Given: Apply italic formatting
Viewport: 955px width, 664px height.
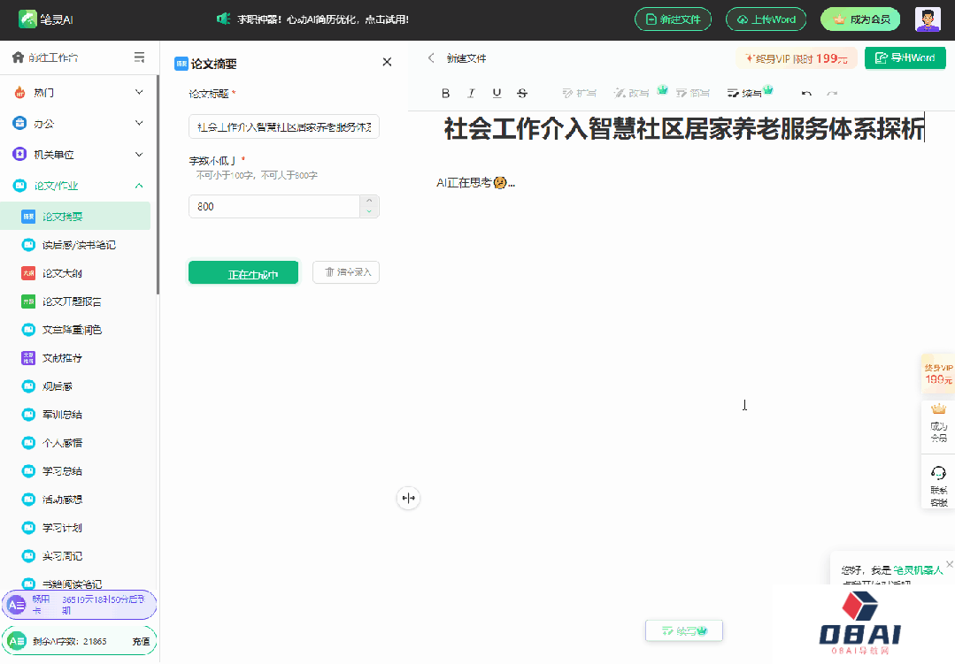Looking at the screenshot, I should pyautogui.click(x=471, y=93).
